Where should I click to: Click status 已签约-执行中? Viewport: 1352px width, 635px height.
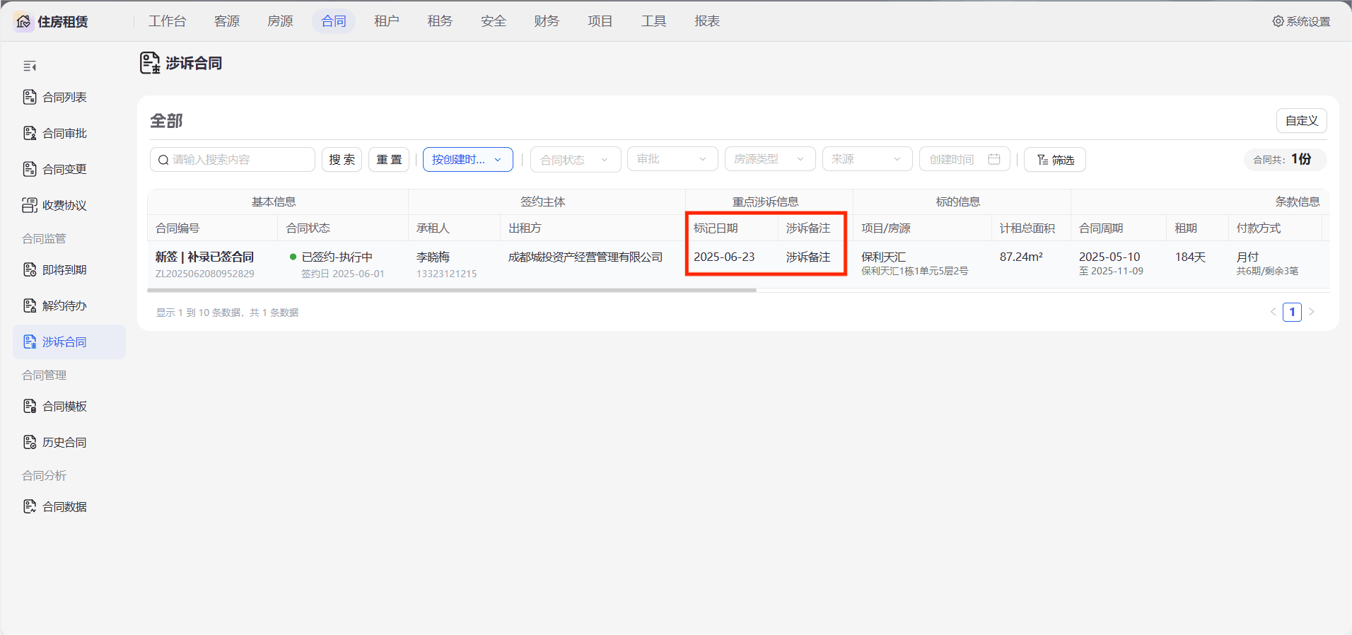(x=337, y=257)
